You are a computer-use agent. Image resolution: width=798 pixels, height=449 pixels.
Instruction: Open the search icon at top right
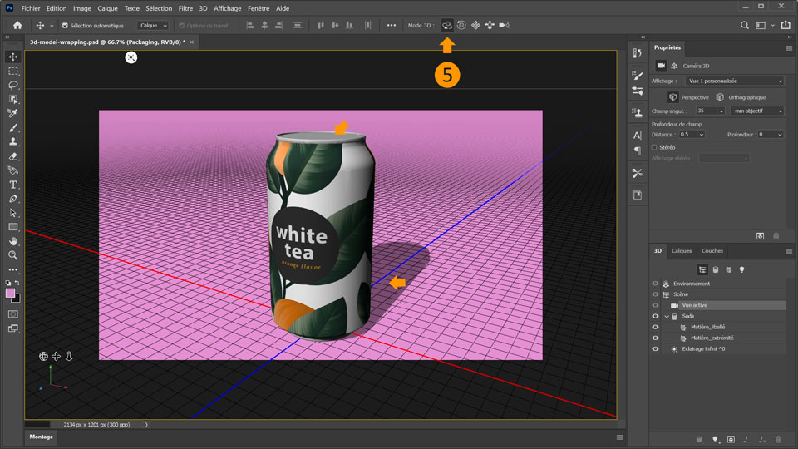745,25
